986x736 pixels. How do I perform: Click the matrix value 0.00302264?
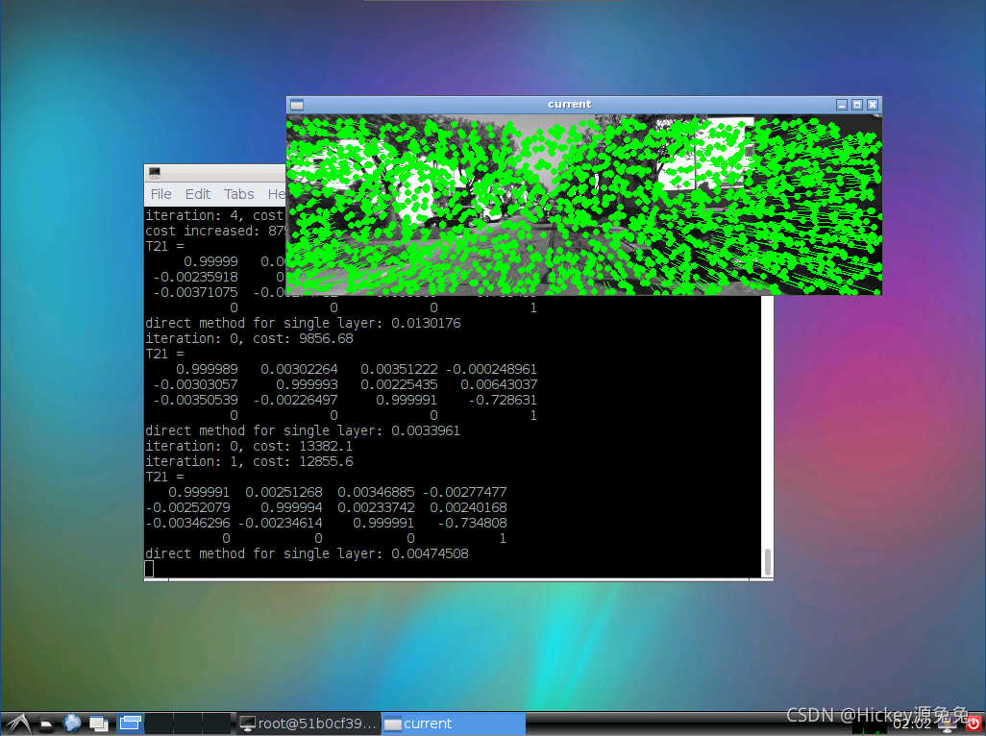coord(299,369)
